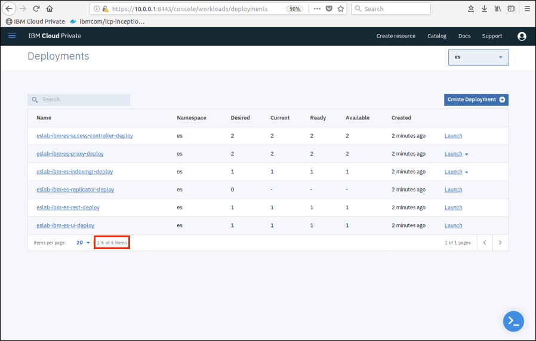Click the Create Deployment button
536x341 pixels.
pos(476,100)
